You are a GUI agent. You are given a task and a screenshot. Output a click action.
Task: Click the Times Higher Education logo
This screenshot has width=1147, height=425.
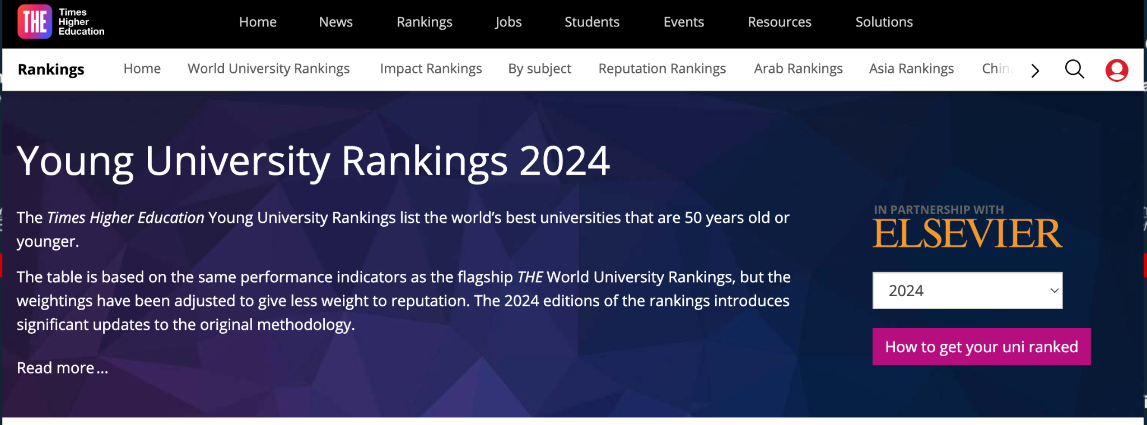[x=60, y=22]
